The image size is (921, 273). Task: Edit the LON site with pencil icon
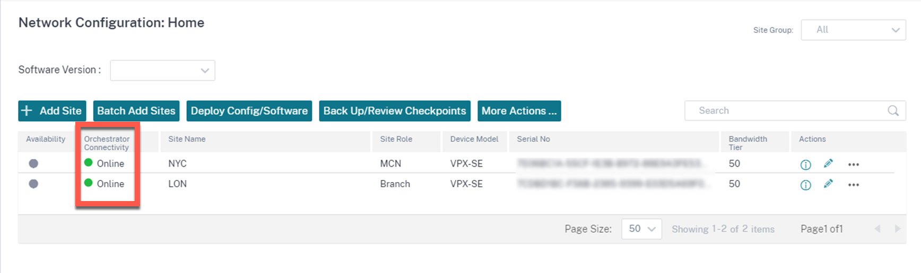tap(828, 184)
